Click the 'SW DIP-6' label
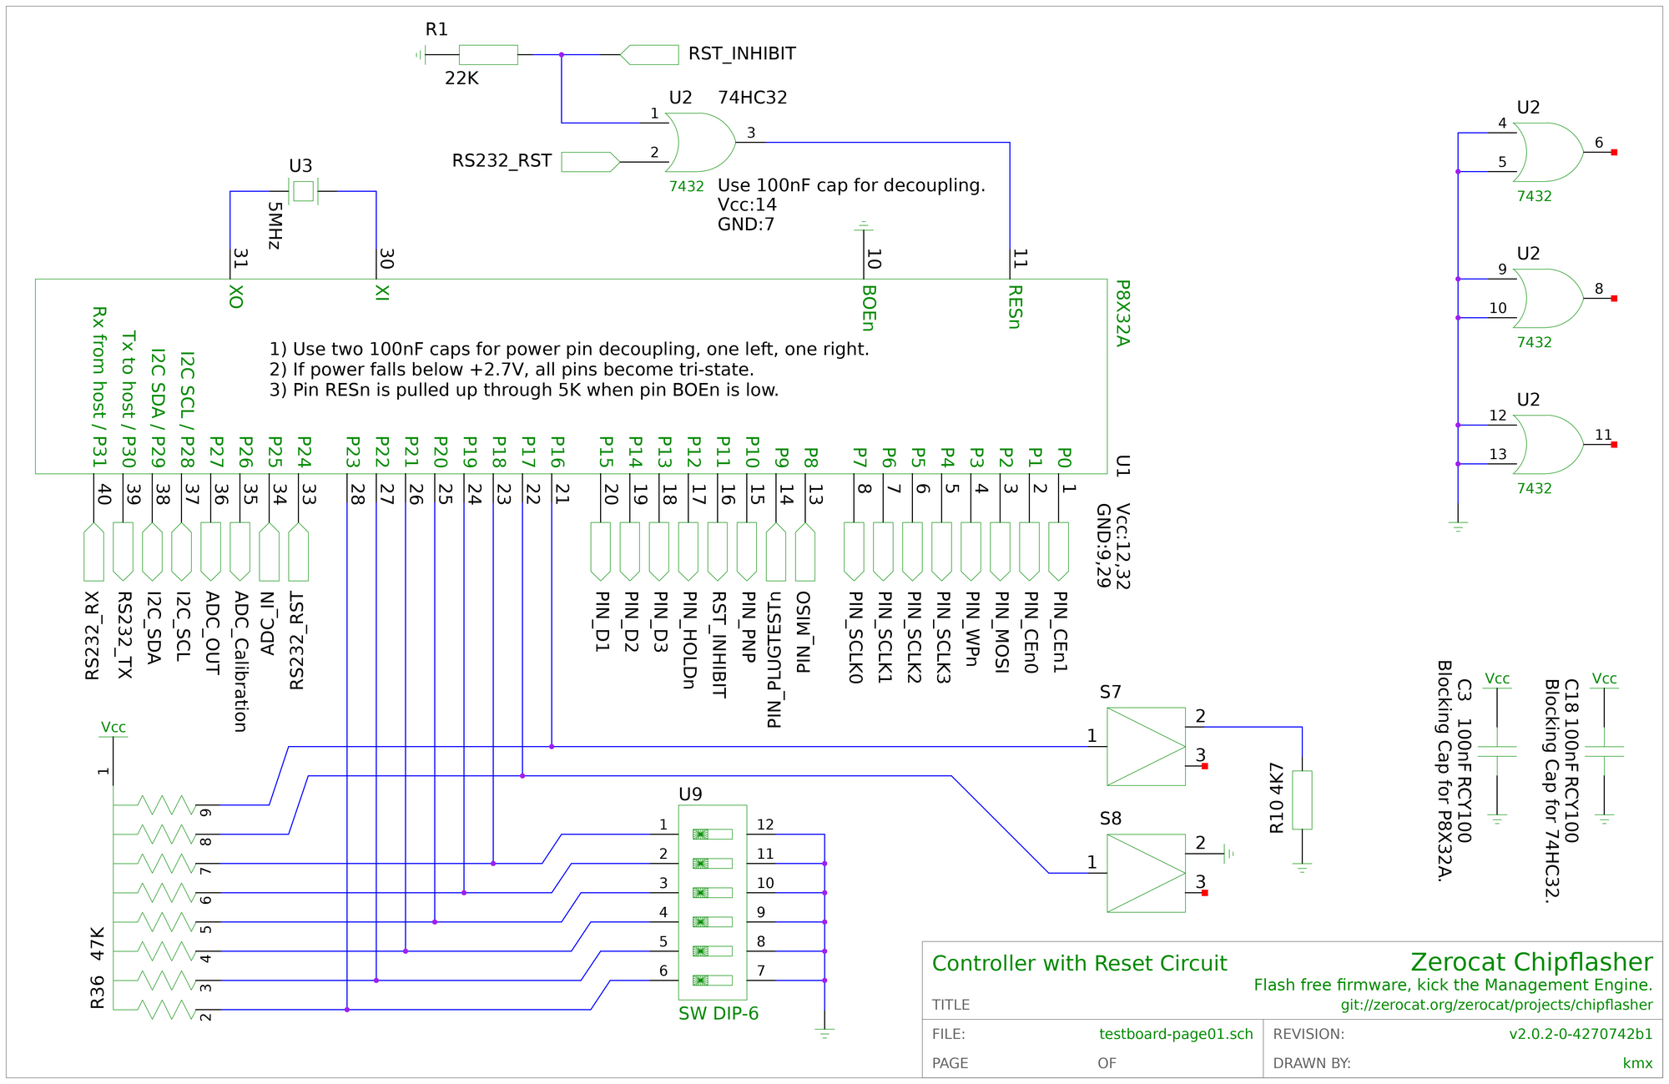Viewport: 1669px width, 1084px height. [x=719, y=1014]
